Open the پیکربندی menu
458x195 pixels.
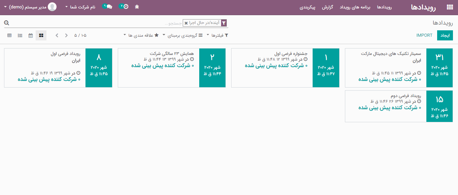click(308, 7)
